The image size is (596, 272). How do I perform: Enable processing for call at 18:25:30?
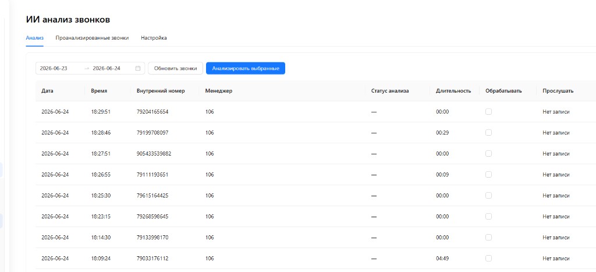[x=488, y=195]
